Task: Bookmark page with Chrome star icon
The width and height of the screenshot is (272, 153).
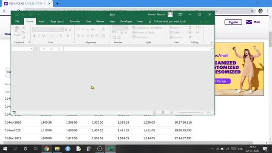Action: click(x=252, y=11)
